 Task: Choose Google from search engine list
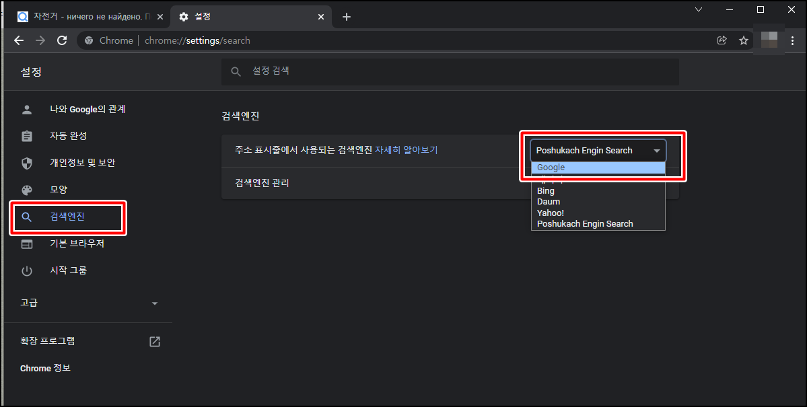coord(598,168)
